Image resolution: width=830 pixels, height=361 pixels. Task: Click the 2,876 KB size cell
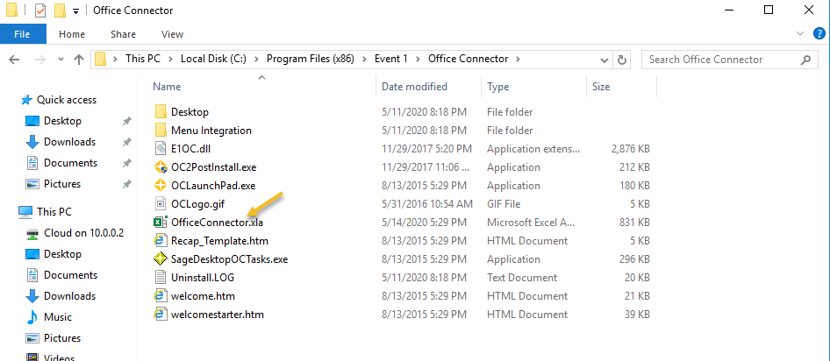tap(631, 149)
